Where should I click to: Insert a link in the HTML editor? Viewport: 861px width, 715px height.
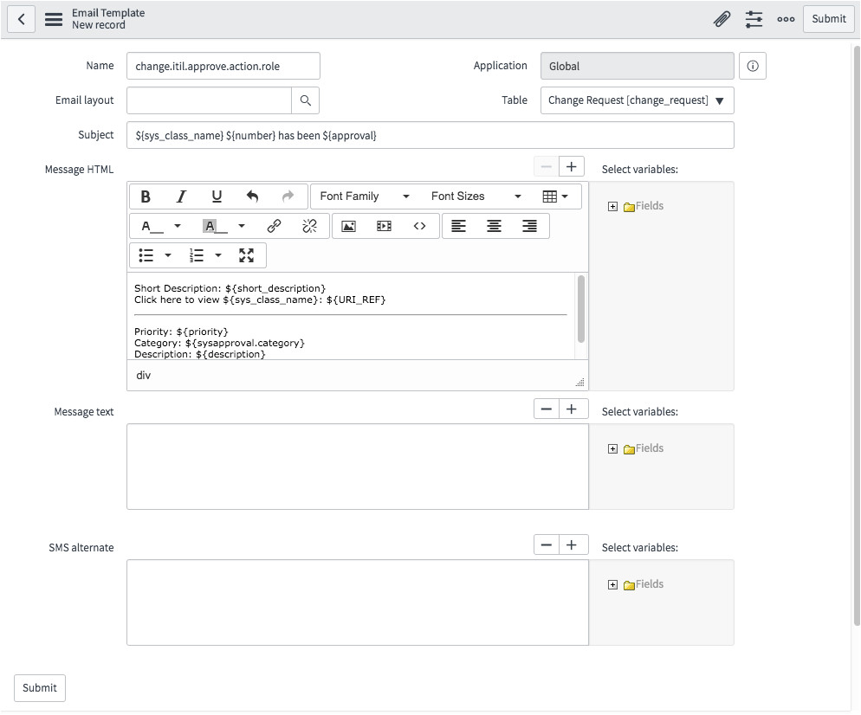pyautogui.click(x=274, y=226)
